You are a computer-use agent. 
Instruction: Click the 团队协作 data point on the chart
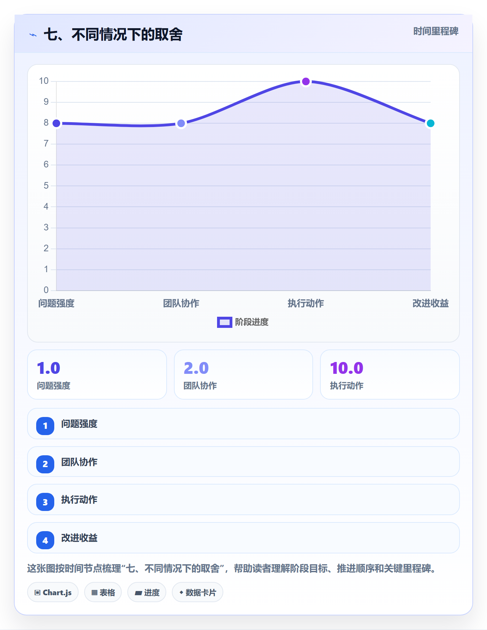click(x=181, y=123)
